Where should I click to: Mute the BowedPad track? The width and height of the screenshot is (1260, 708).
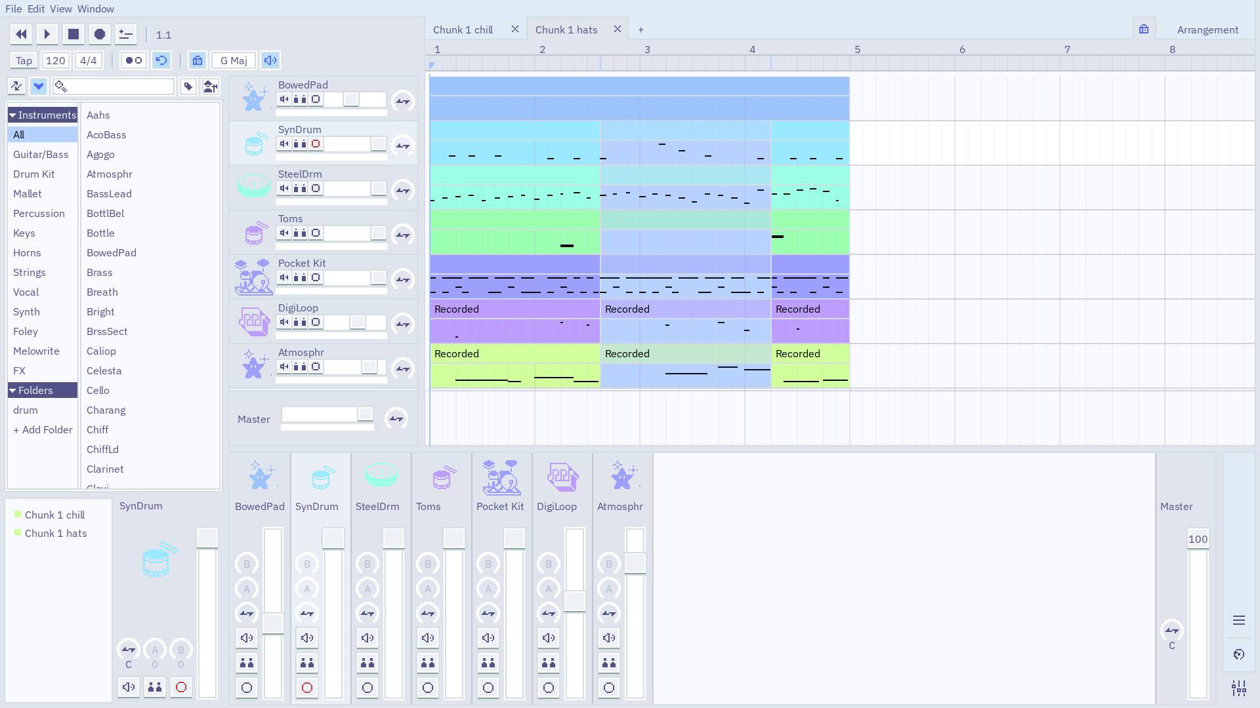tap(284, 99)
